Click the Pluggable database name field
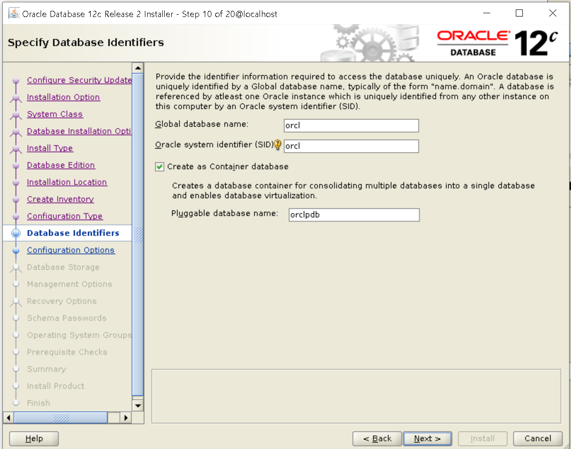The height and width of the screenshot is (449, 571). coord(354,215)
